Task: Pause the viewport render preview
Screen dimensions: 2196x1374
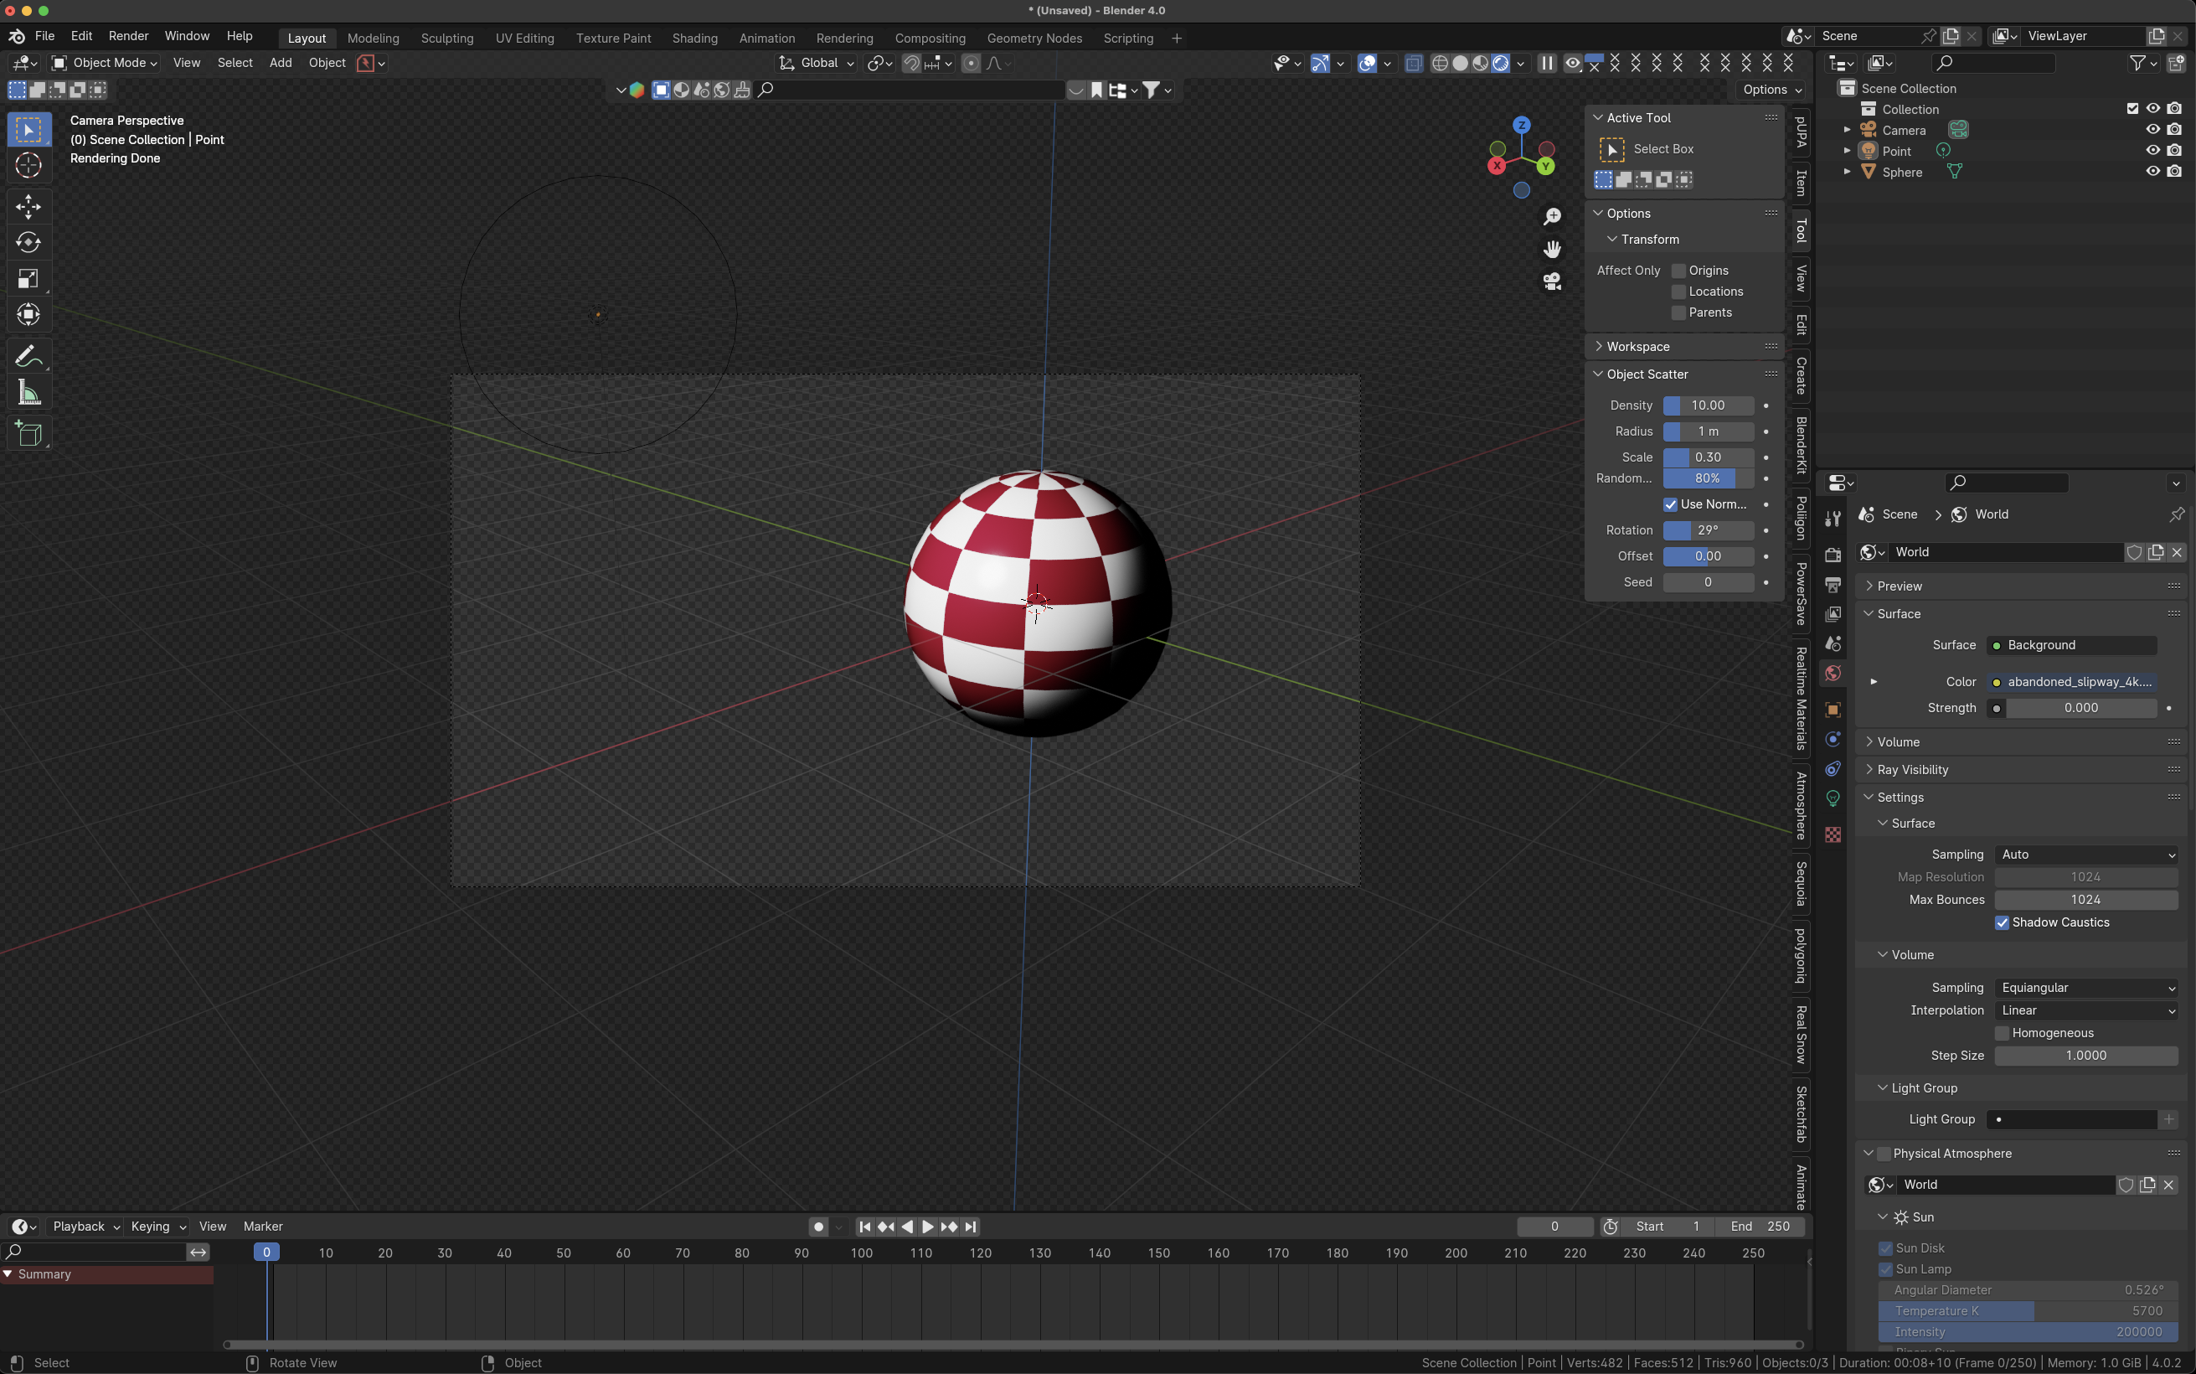Action: (1547, 63)
